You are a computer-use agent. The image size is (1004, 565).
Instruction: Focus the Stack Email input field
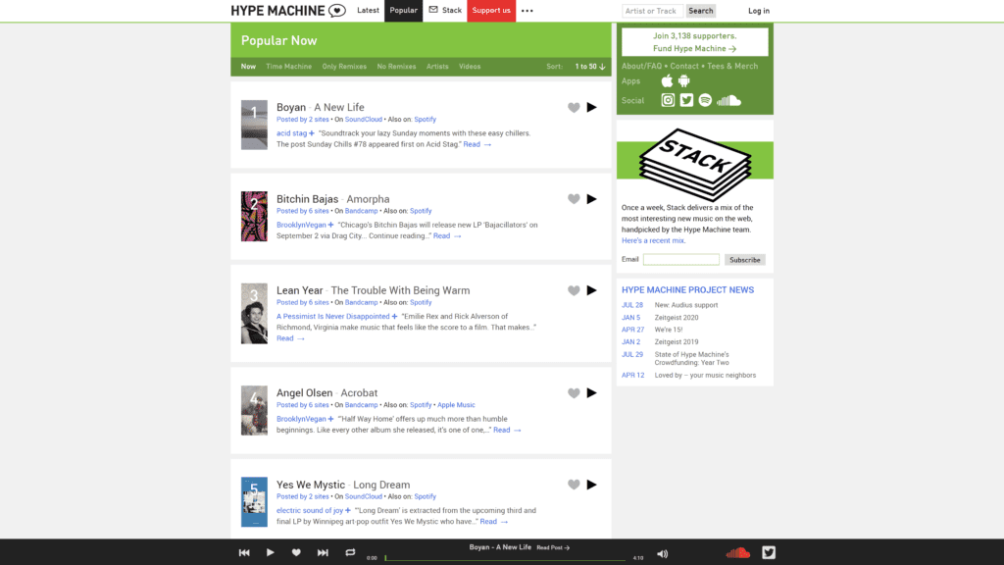681,259
